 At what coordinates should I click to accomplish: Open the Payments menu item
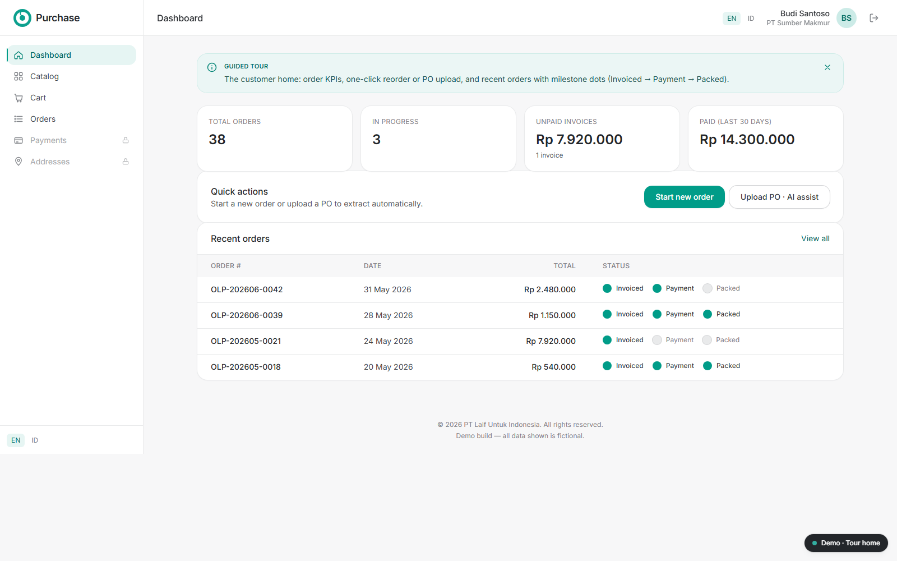(x=72, y=140)
